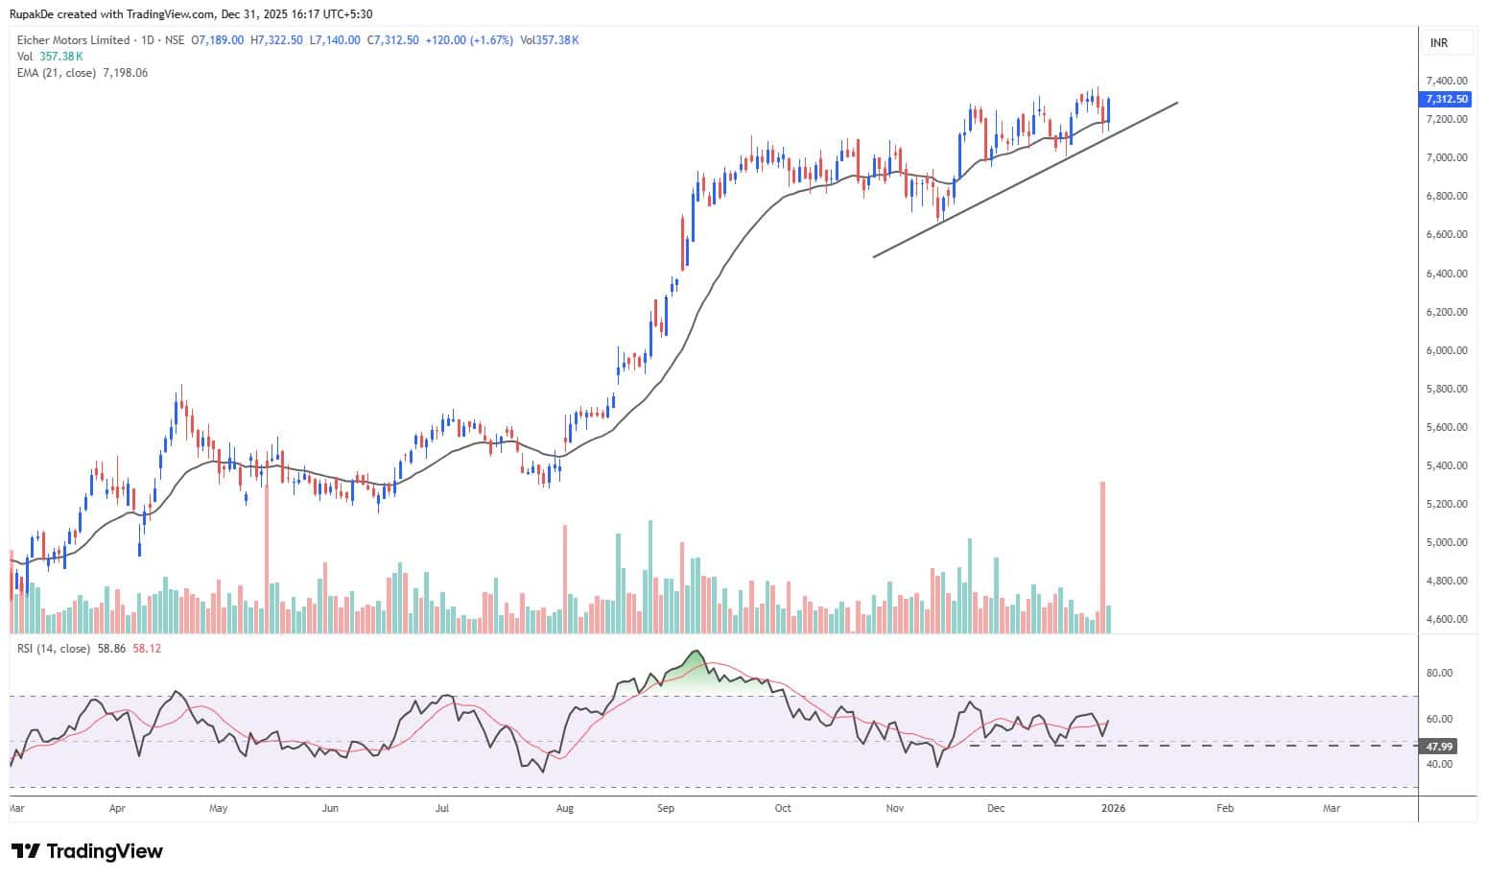
Task: Click the change value +120.00 (+1.67%)
Action: [x=470, y=40]
